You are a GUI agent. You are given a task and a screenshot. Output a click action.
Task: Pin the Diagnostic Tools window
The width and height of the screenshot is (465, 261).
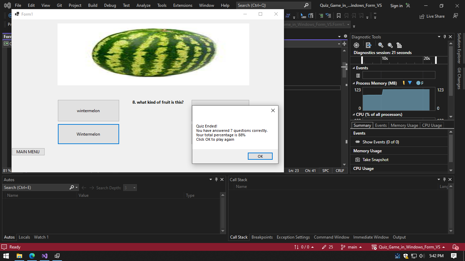(x=445, y=36)
